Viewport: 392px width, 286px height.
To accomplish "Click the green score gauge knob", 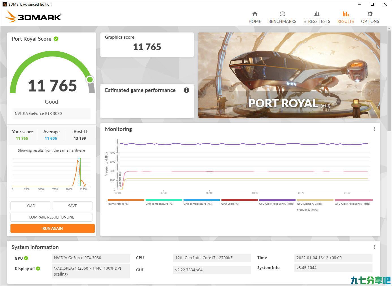I will point(90,80).
